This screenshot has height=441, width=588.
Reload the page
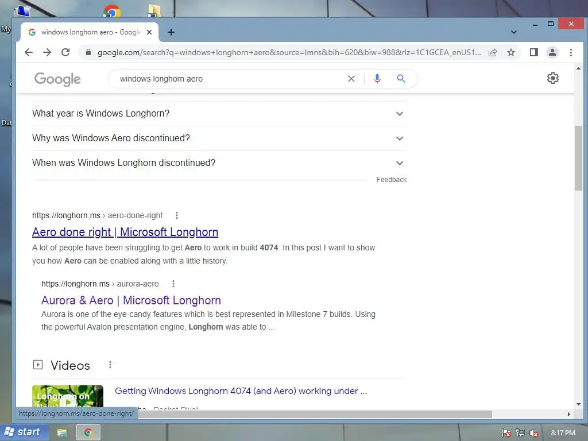point(65,52)
